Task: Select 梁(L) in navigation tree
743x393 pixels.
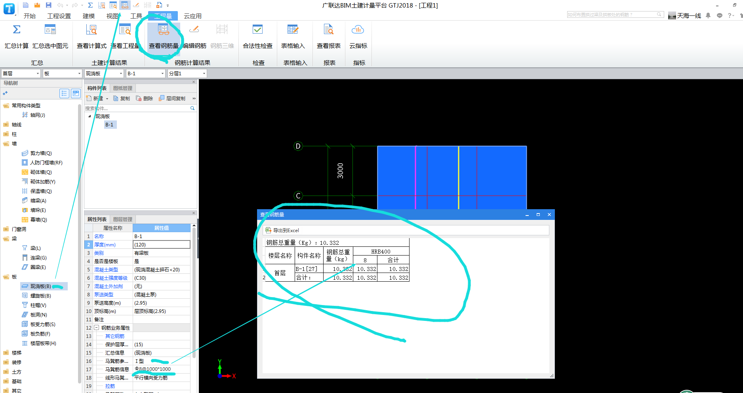Action: pos(35,248)
